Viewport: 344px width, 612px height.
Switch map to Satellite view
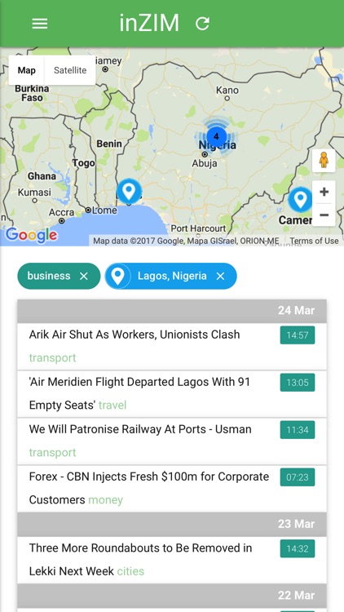pyautogui.click(x=70, y=70)
